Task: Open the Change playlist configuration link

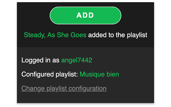Action: click(x=64, y=88)
